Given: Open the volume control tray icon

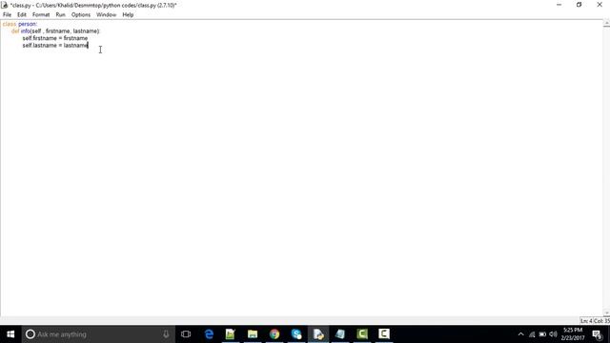Looking at the screenshot, I should coord(553,334).
